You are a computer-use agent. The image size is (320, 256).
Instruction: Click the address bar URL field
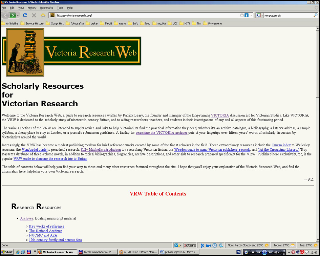click(x=146, y=15)
